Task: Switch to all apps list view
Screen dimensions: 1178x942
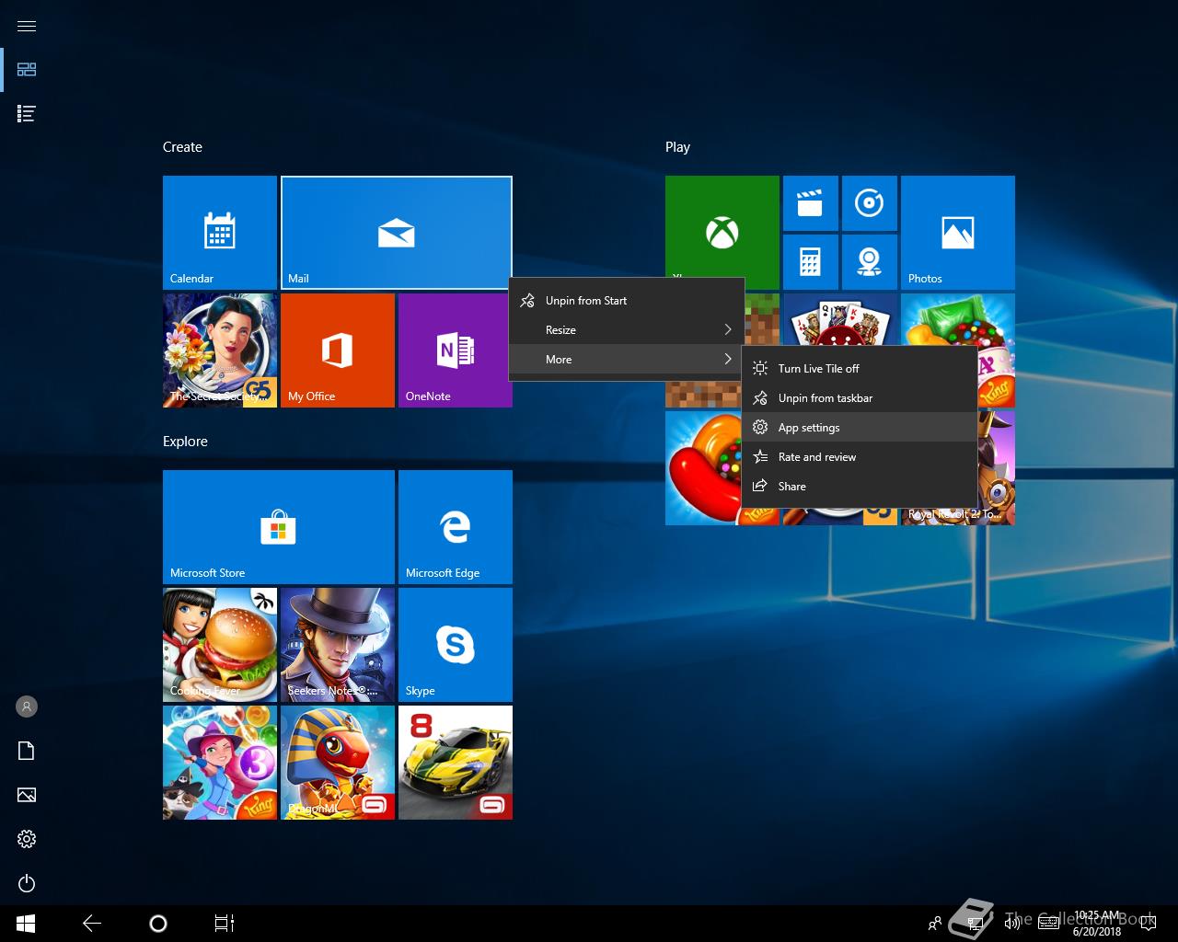Action: pos(27,114)
